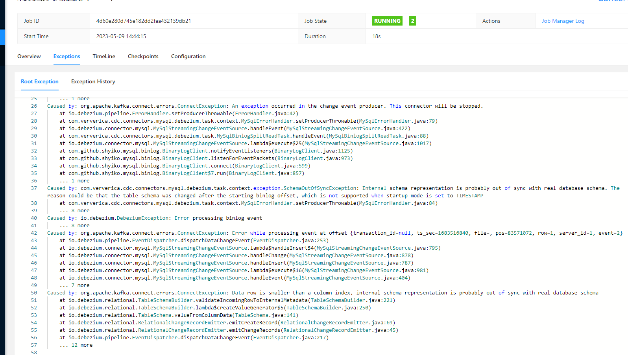Click TableSchema.java:141 on line 53
The image size is (628, 355).
pos(265,315)
